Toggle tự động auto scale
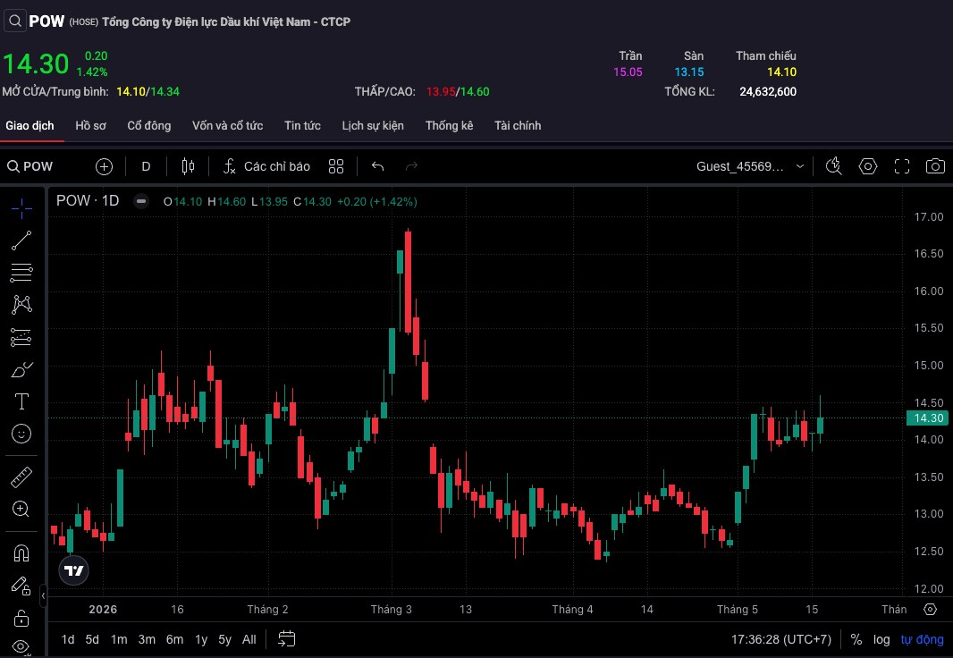 pyautogui.click(x=922, y=640)
